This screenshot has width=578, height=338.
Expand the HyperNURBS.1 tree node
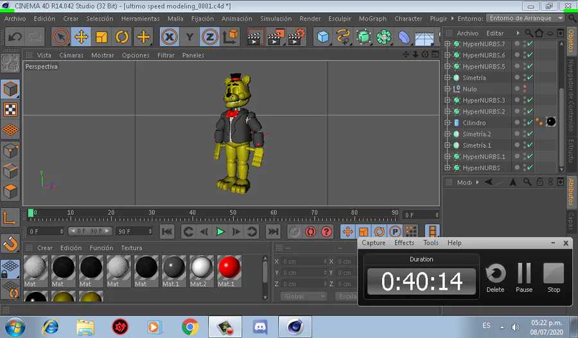(x=447, y=156)
